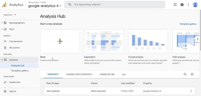
Task: Click the Google Analytics logo
Action: click(x=4, y=5)
